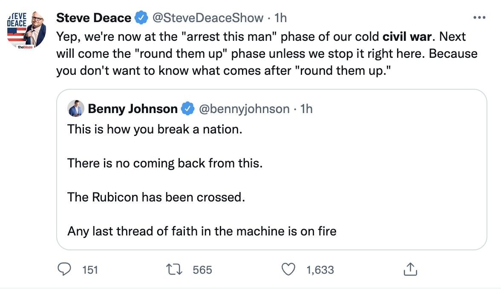This screenshot has height=289, width=501.
Task: View the 151 replies count
Action: click(90, 270)
